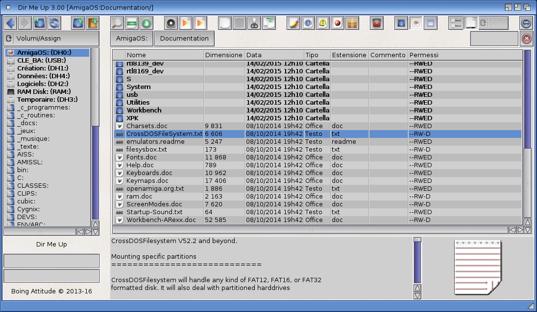Image resolution: width=537 pixels, height=312 pixels.
Task: Click the cardboard box archive icon
Action: (352, 23)
